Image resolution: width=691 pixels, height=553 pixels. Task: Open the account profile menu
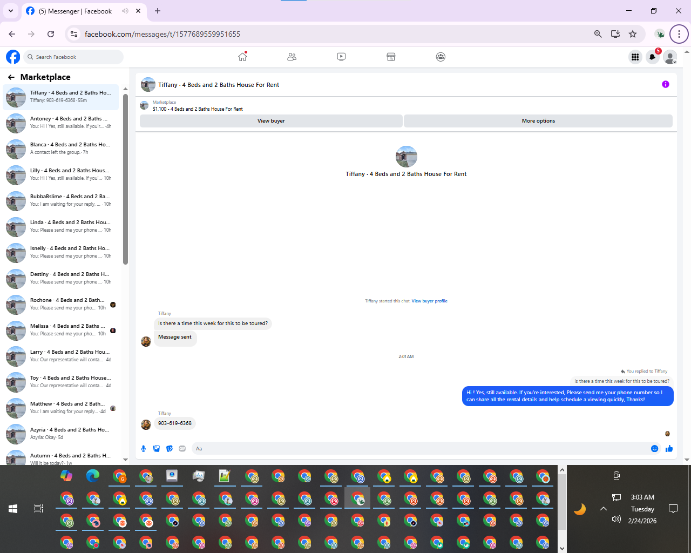670,57
